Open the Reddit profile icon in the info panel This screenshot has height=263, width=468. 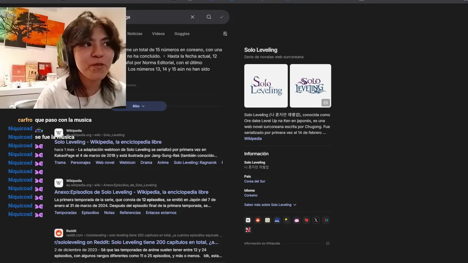[258, 220]
